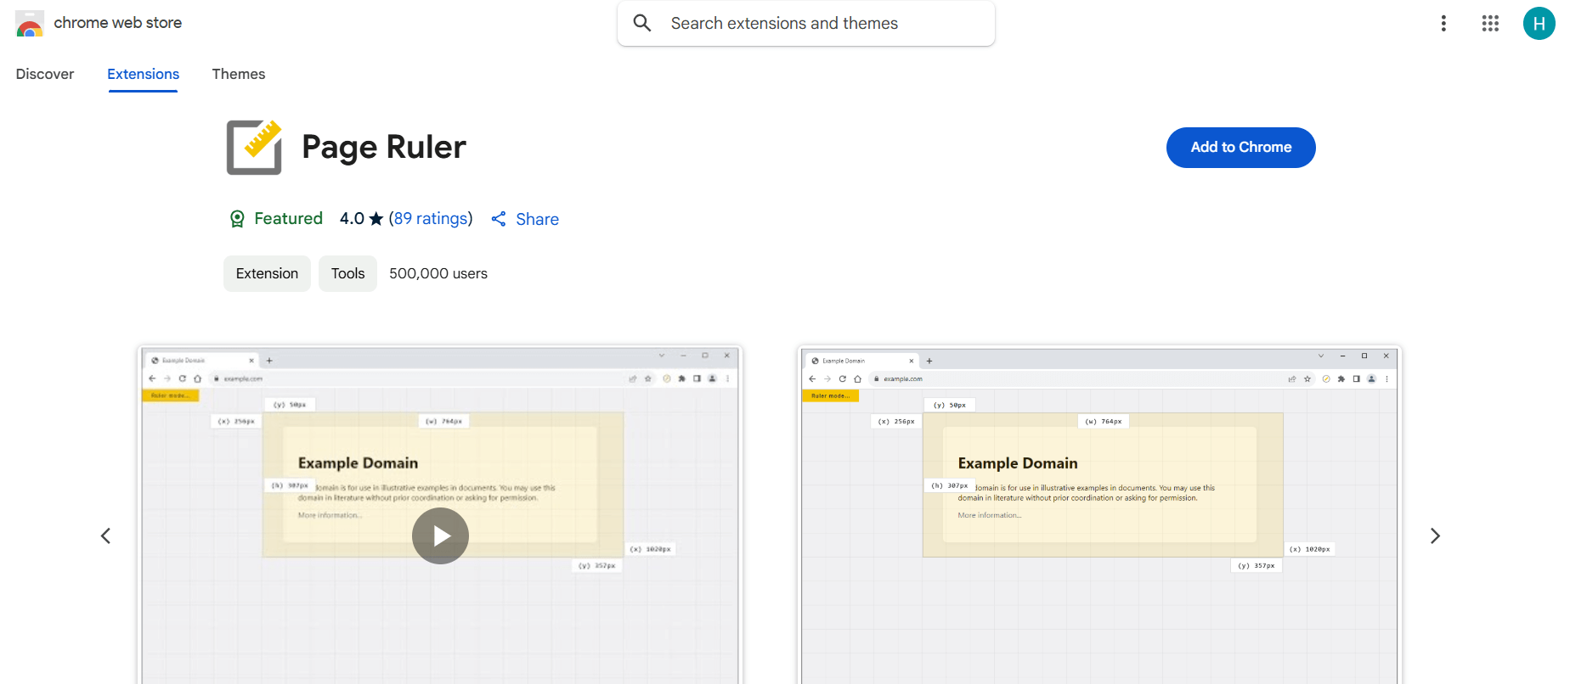Click the Featured label text
This screenshot has height=684, width=1570.
pyautogui.click(x=289, y=219)
